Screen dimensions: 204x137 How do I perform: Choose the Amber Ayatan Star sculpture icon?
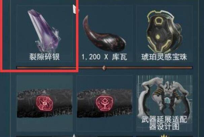click(164, 32)
